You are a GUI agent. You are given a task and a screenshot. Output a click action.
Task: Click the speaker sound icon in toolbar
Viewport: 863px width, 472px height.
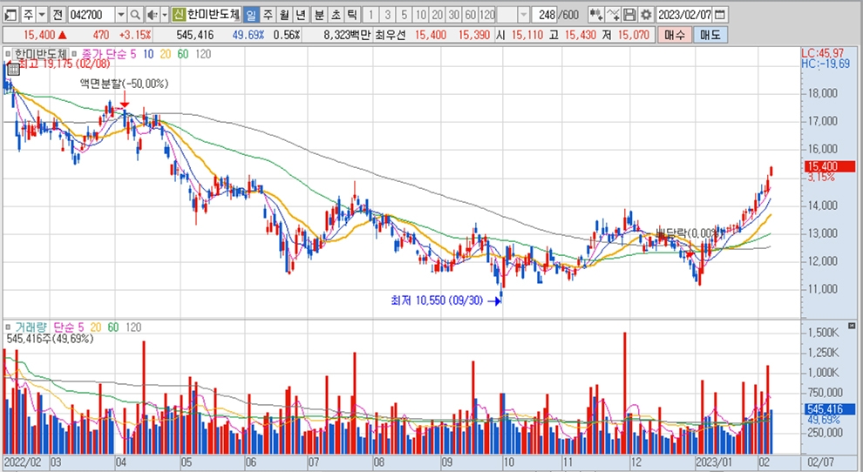point(152,15)
